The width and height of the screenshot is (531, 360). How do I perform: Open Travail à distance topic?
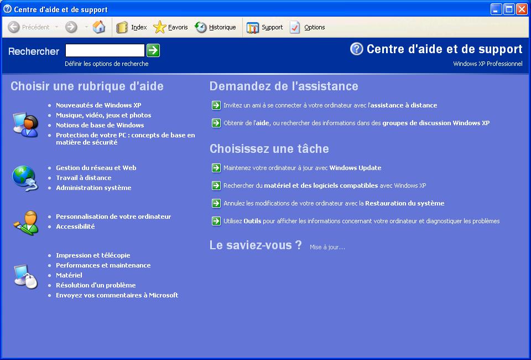point(84,178)
